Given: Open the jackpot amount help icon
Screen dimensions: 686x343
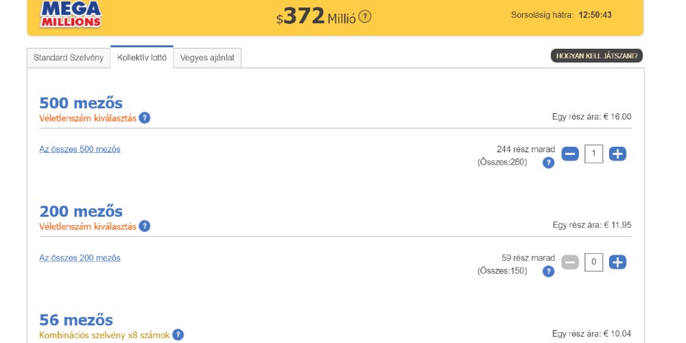Looking at the screenshot, I should (x=365, y=16).
